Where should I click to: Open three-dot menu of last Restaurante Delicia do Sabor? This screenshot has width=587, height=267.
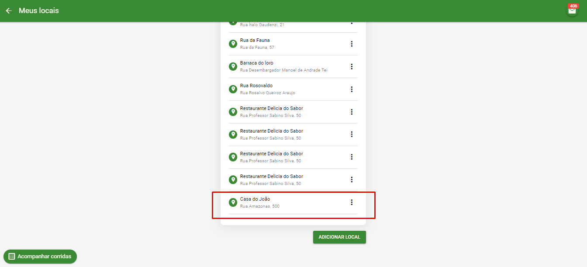352,180
